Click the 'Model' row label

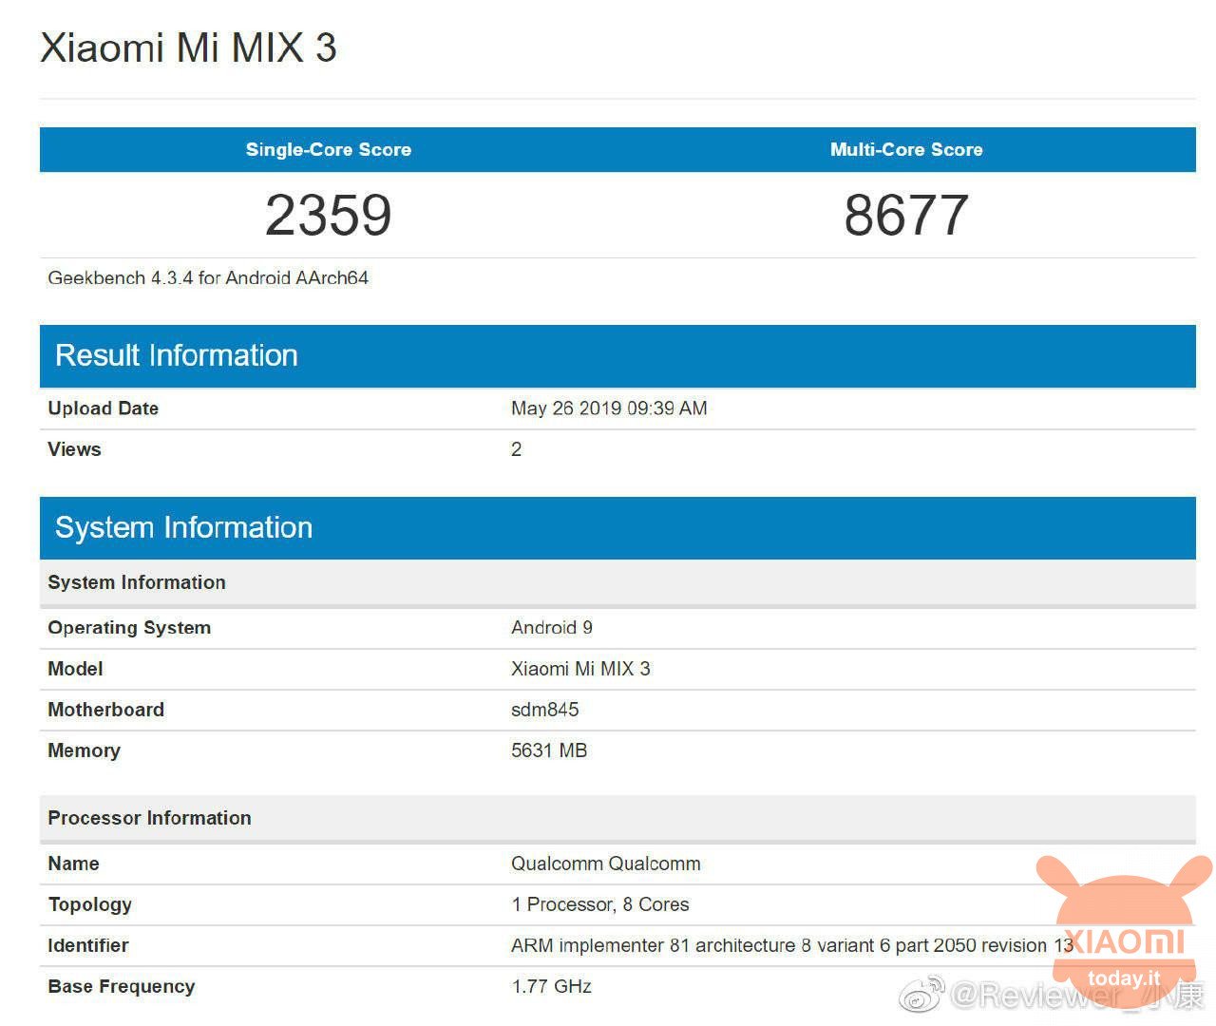pyautogui.click(x=75, y=669)
